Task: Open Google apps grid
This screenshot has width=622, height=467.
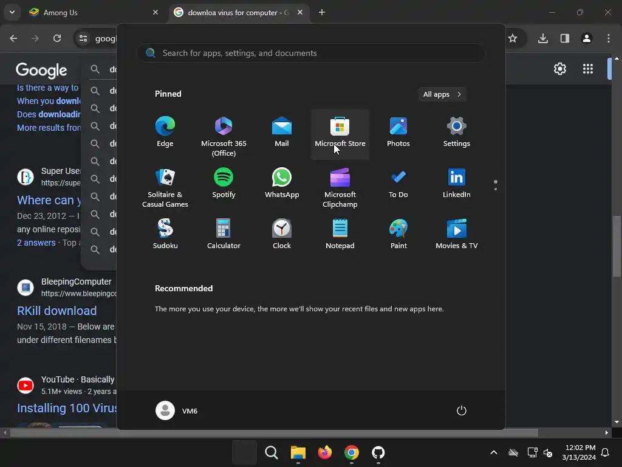Action: pos(588,69)
